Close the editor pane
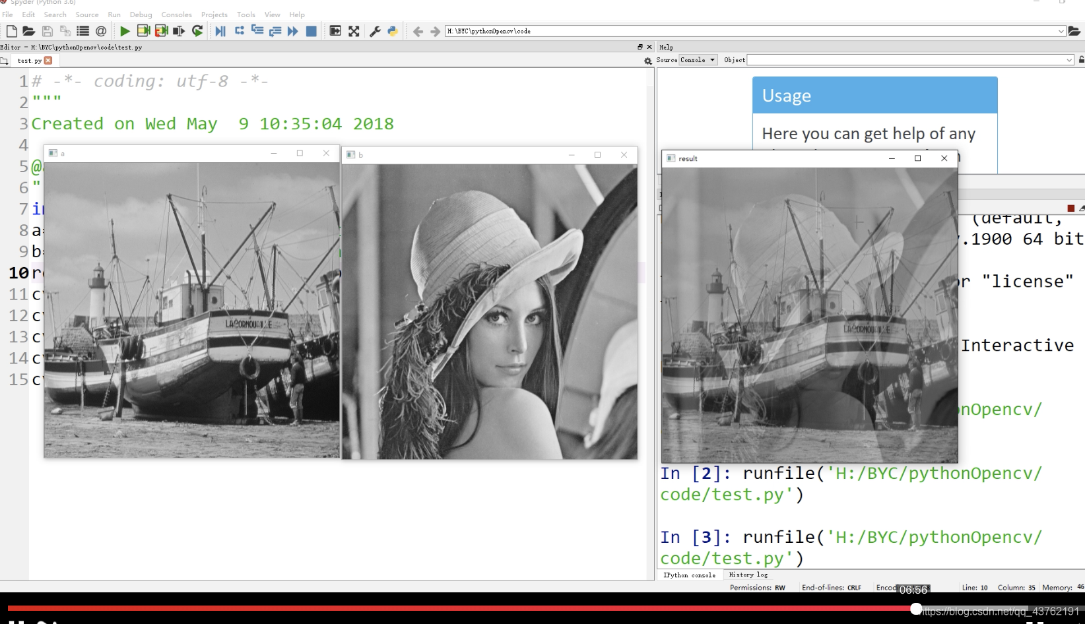 coord(649,47)
